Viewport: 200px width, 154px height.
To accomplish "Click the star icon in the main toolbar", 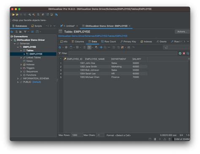I will 43,15.
